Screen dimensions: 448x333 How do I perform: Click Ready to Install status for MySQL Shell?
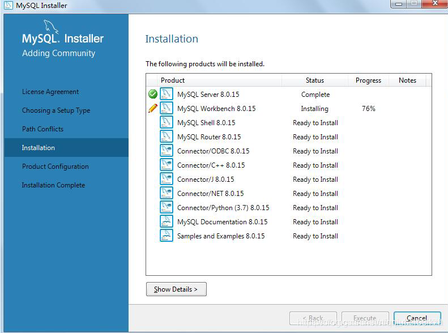[x=315, y=123]
